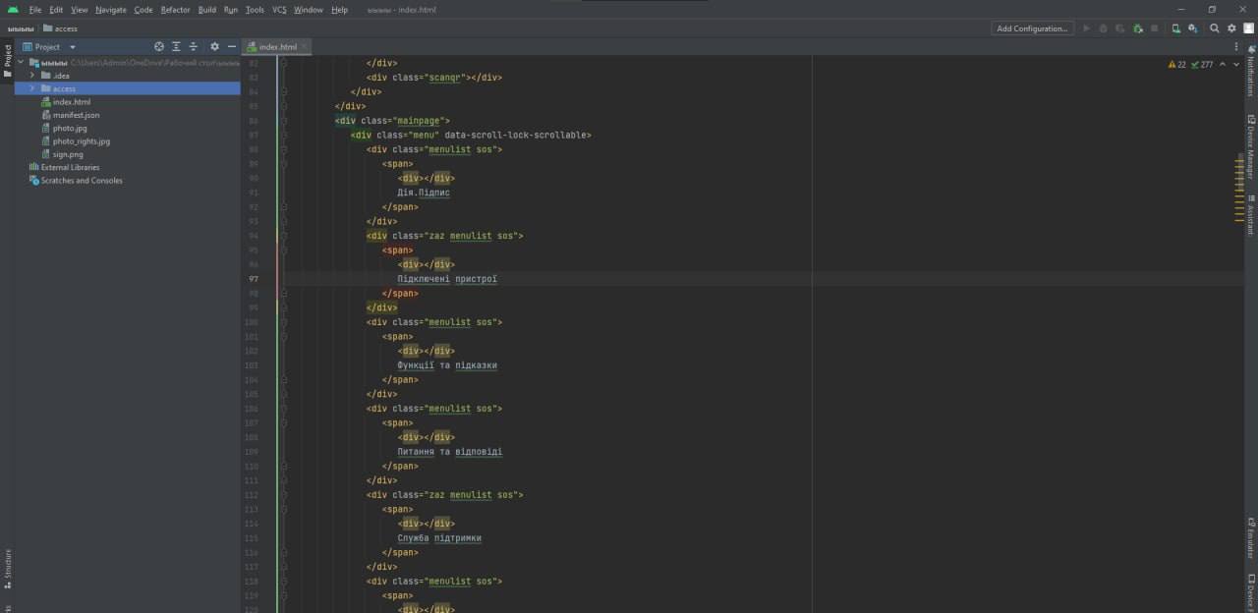Click the 22 warnings inspection indicator
The image size is (1258, 613).
pyautogui.click(x=1177, y=64)
